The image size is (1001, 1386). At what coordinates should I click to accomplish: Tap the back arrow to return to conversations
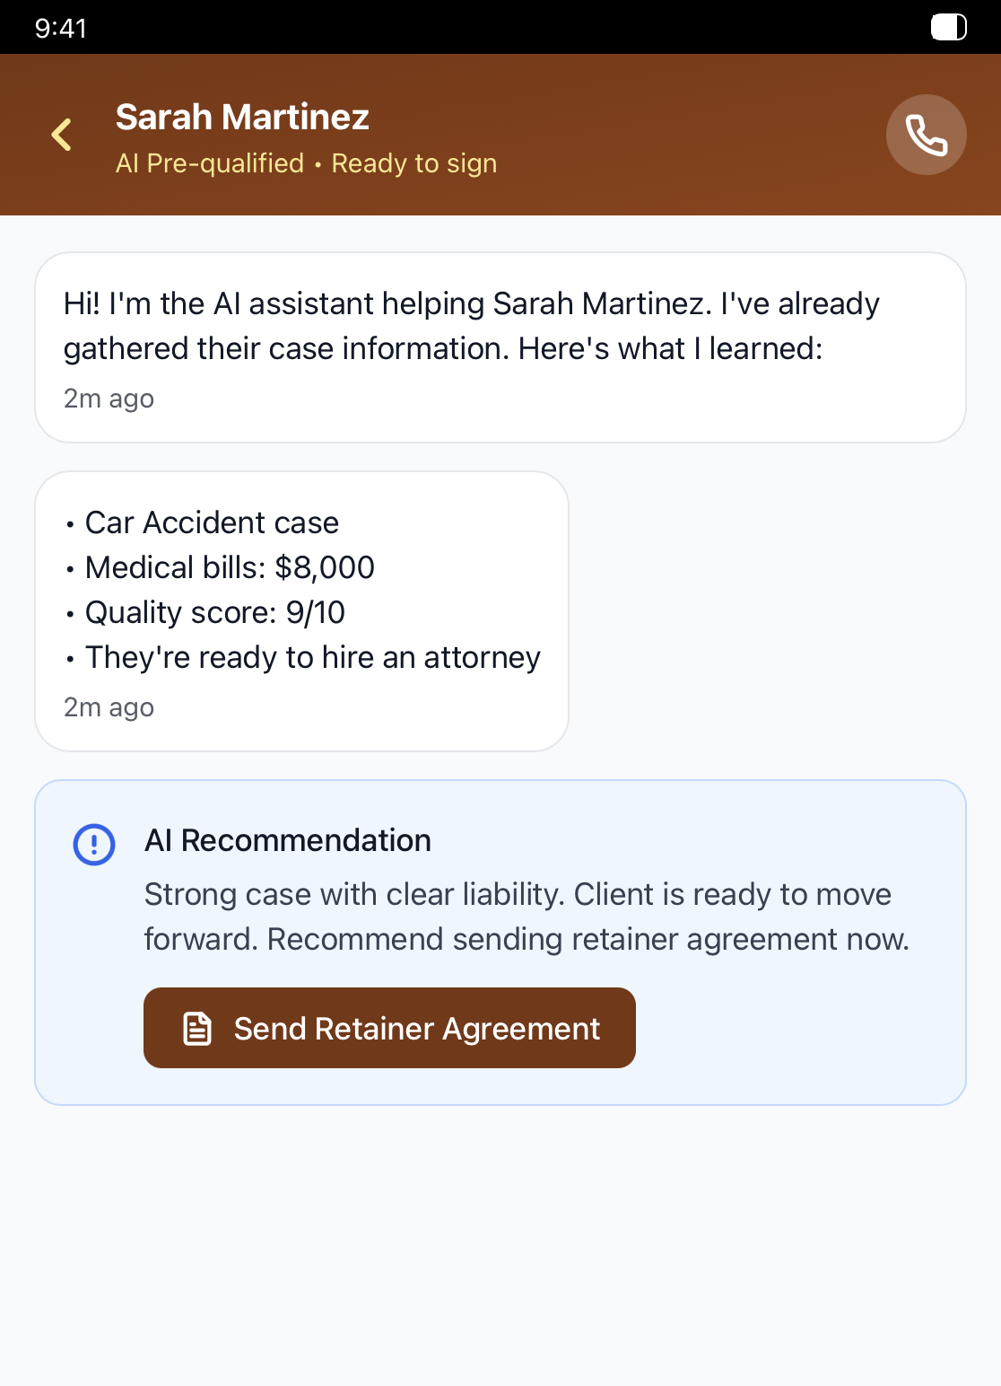click(x=61, y=134)
